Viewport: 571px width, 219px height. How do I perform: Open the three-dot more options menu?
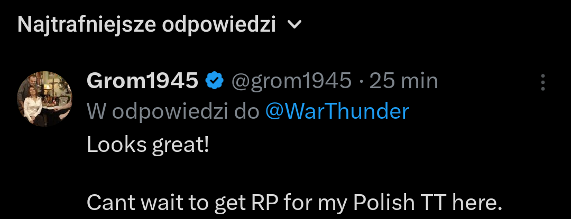pyautogui.click(x=542, y=82)
